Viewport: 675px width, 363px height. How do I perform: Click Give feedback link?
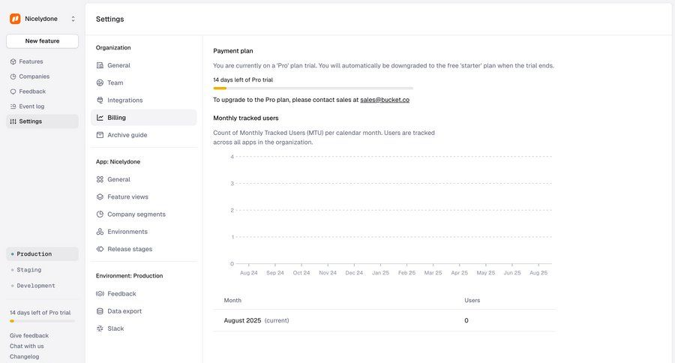[x=29, y=335]
